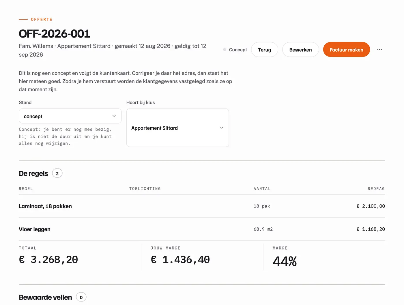Go back with the Terug button
Viewport: 404px width, 305px height.
(264, 50)
